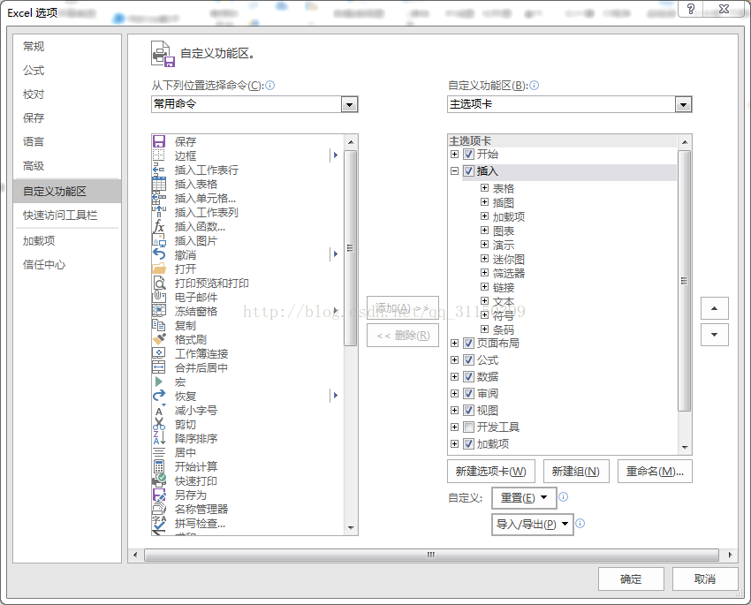The width and height of the screenshot is (751, 605).
Task: Uncheck the 开始 tab checkbox
Action: point(469,155)
